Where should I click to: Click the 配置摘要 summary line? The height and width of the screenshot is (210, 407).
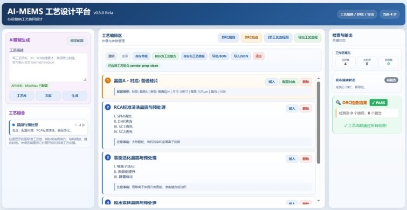point(213,92)
